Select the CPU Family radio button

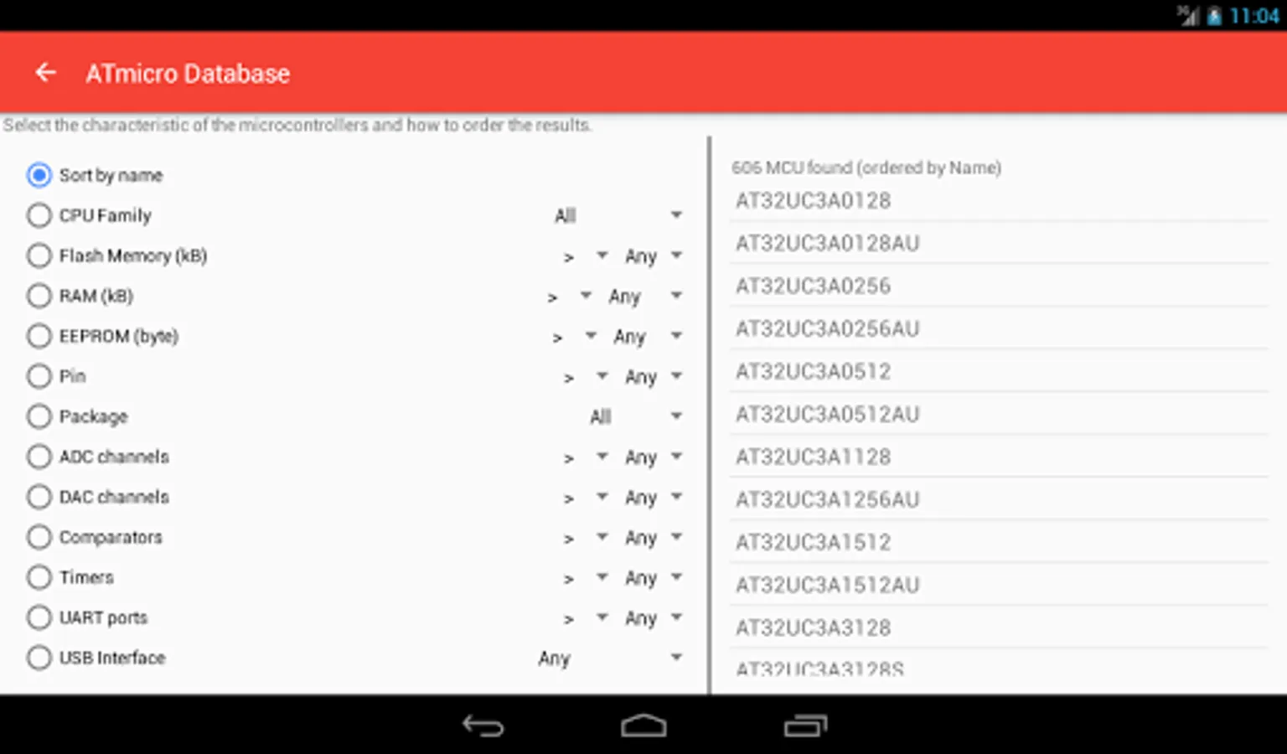39,215
